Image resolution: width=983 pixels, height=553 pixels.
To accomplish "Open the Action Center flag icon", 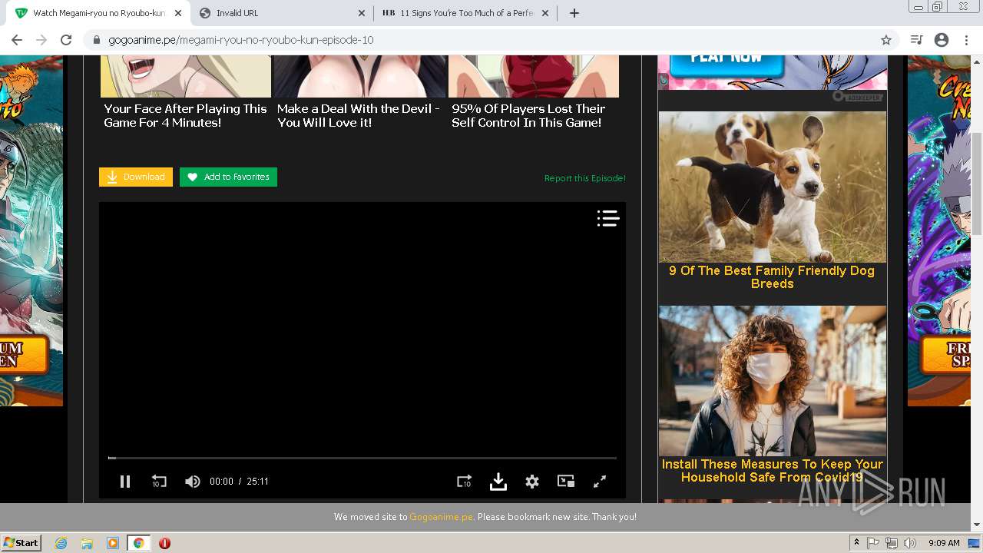I will point(873,543).
